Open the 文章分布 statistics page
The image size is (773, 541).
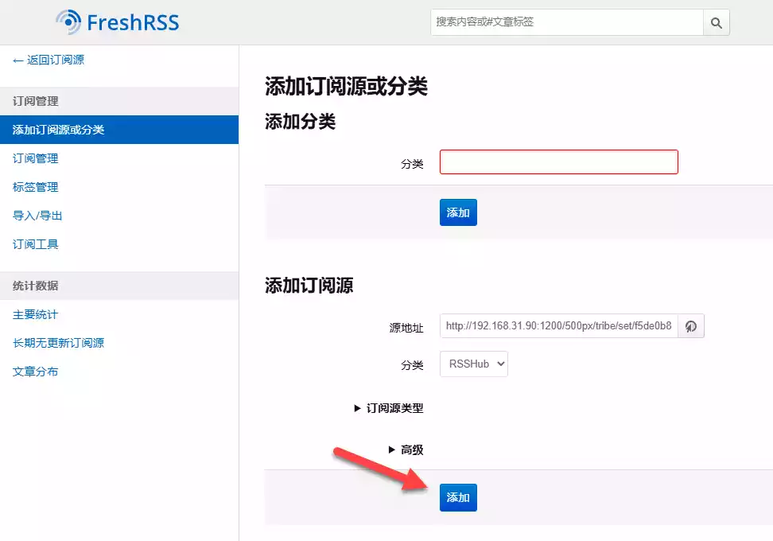point(34,371)
